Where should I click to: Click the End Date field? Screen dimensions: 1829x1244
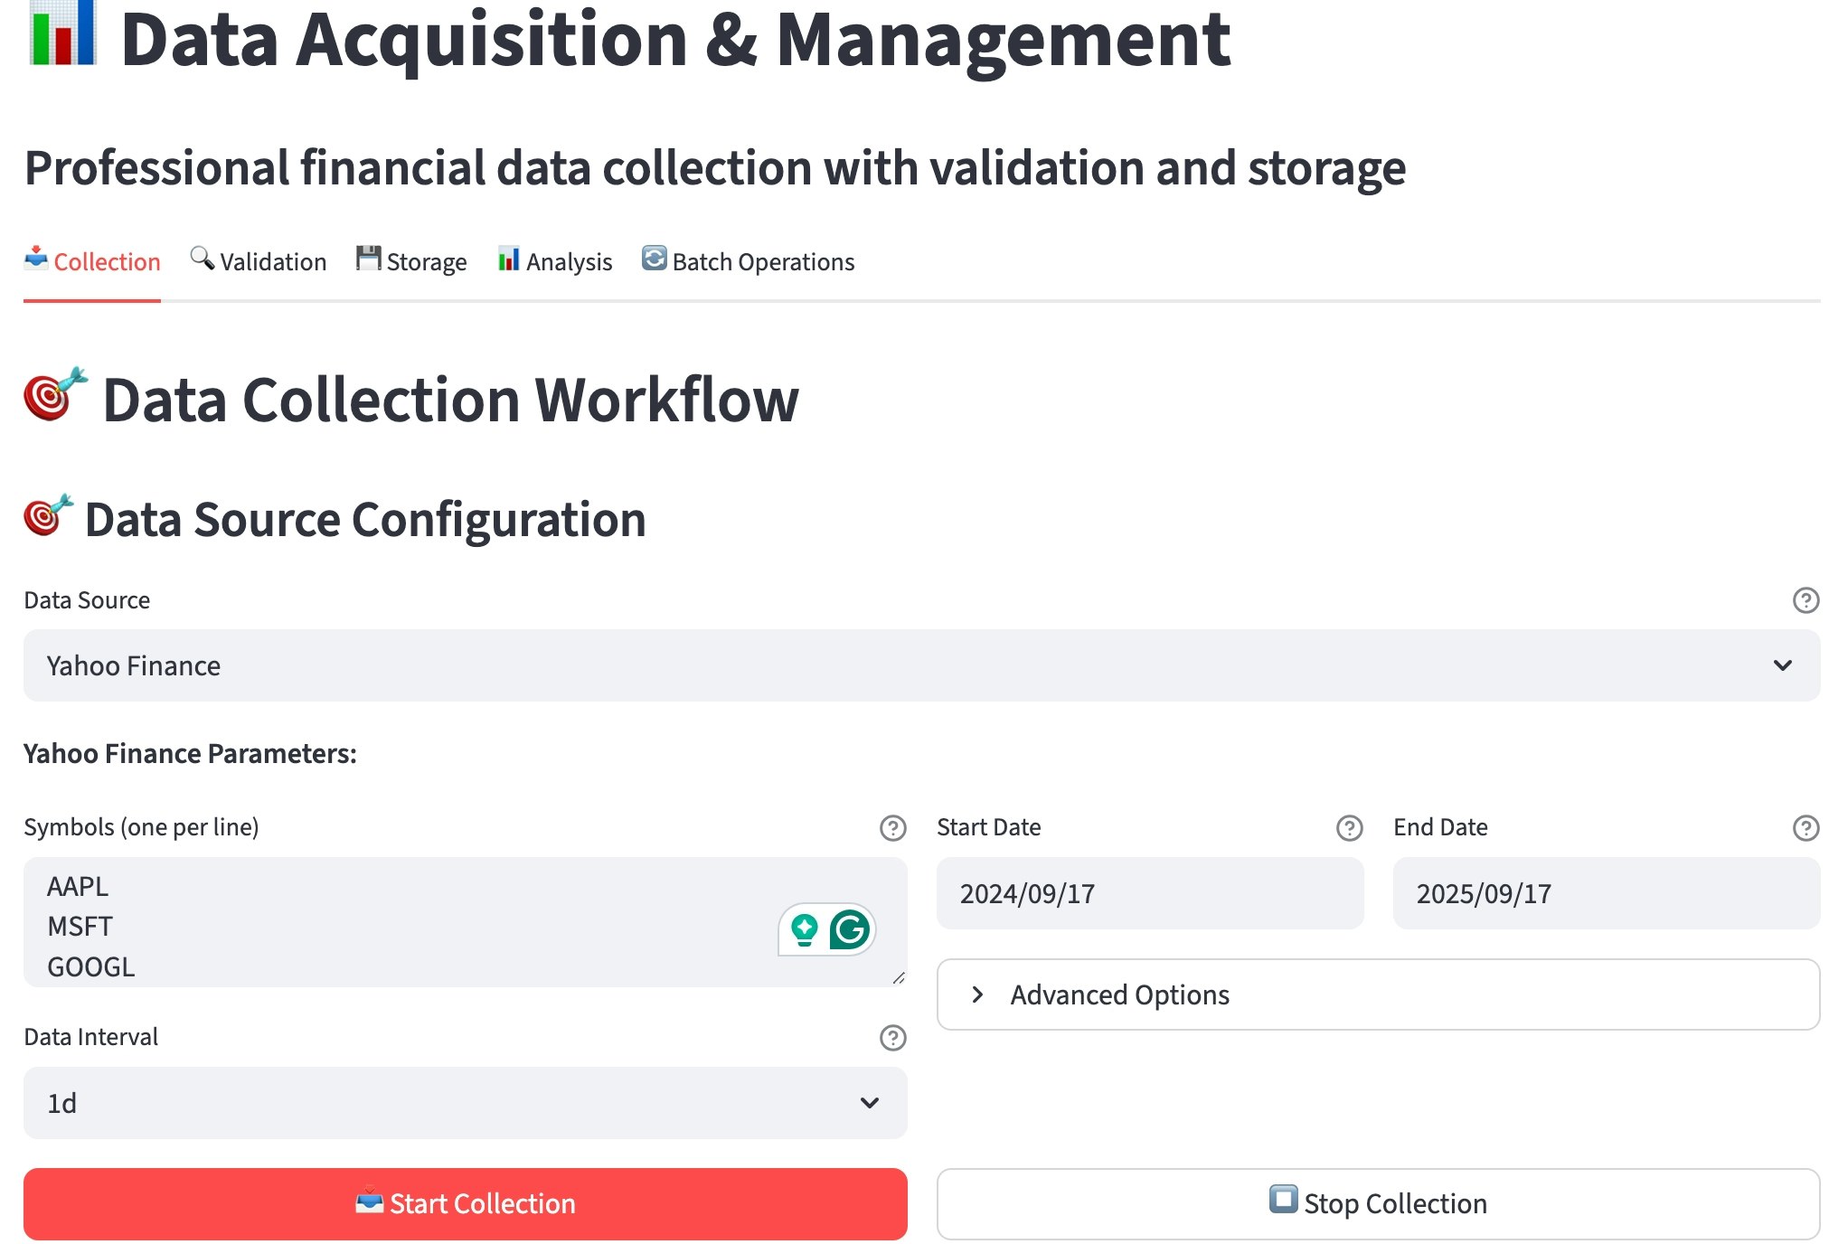pos(1605,893)
